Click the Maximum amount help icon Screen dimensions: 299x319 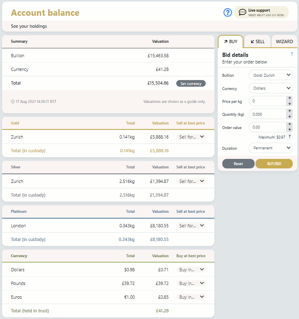click(x=289, y=137)
